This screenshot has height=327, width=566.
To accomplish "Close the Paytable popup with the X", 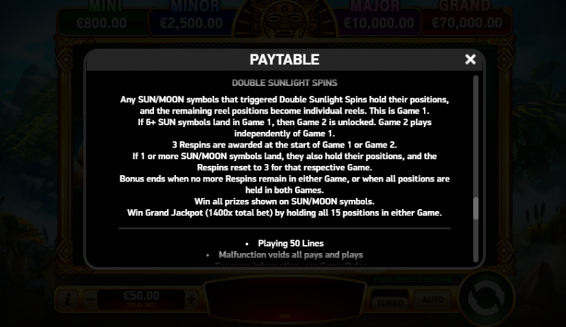I will (470, 59).
